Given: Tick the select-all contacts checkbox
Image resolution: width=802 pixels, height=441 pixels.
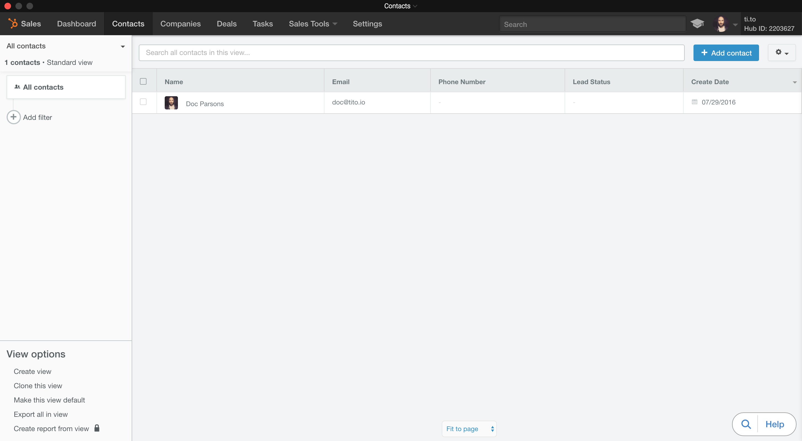Looking at the screenshot, I should pos(143,81).
